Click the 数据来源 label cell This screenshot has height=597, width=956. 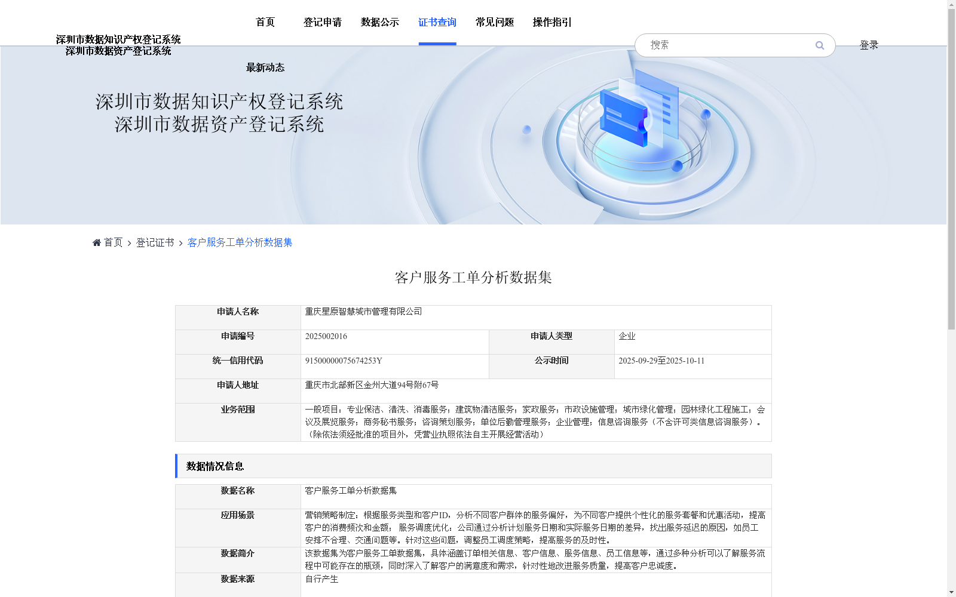pos(238,585)
